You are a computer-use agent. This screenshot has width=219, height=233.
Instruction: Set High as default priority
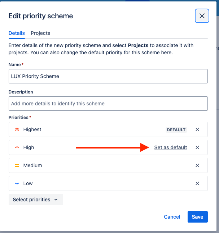pos(171,147)
